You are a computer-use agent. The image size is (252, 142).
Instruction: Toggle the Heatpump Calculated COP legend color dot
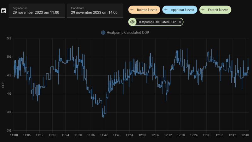point(103,33)
